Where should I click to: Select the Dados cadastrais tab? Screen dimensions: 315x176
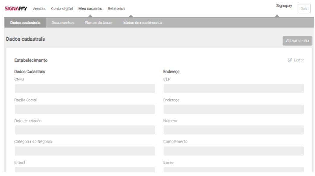point(25,23)
